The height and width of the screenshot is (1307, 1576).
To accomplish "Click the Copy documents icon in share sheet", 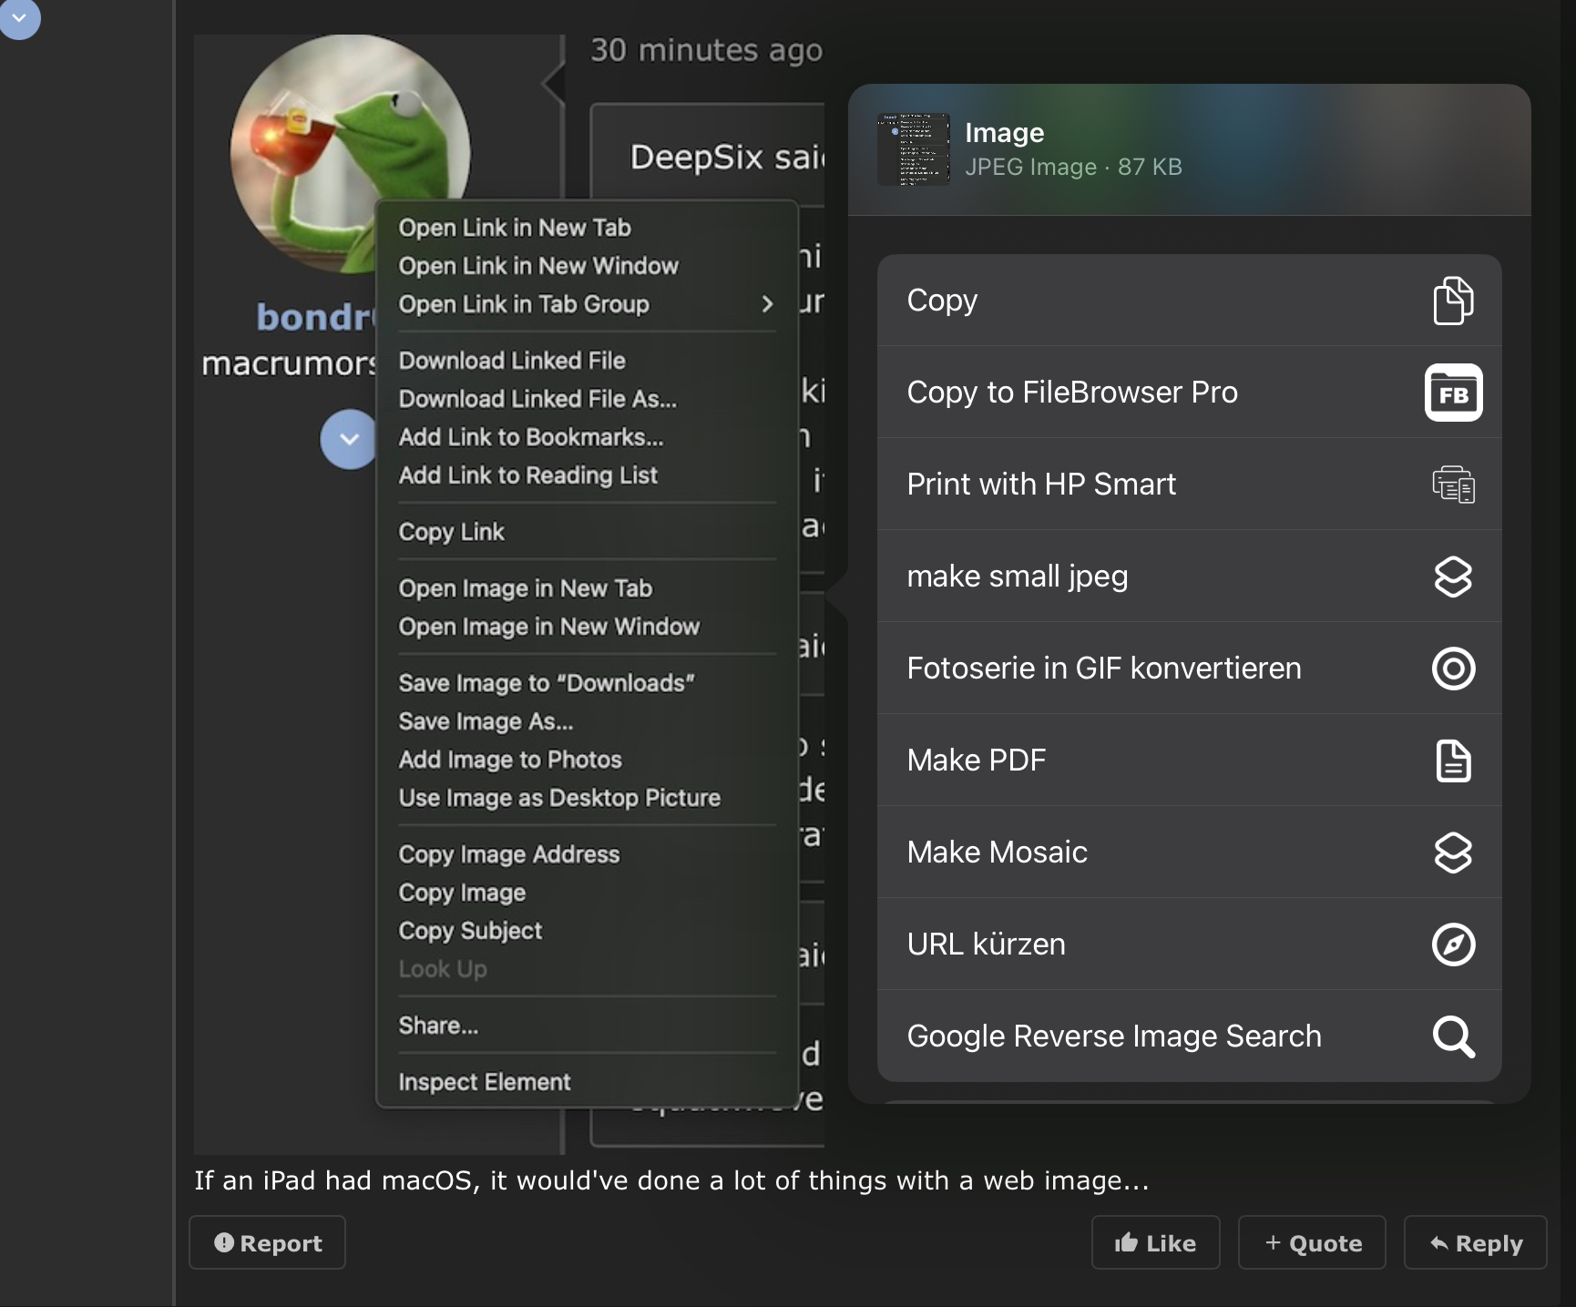I will (x=1453, y=301).
